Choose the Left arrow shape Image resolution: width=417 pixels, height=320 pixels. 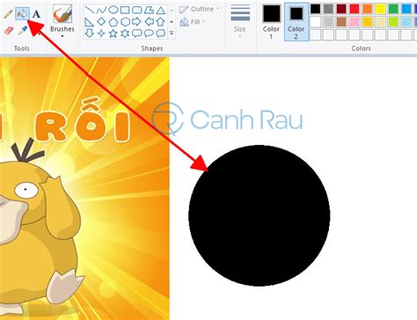(150, 22)
